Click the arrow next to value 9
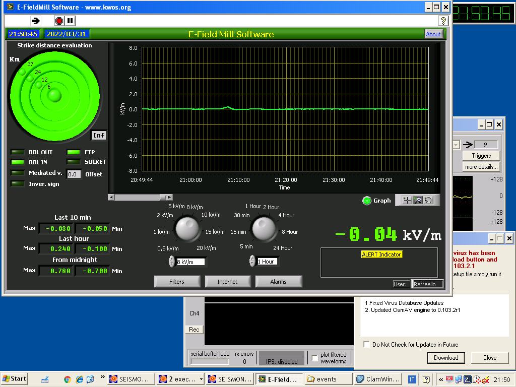 point(467,145)
